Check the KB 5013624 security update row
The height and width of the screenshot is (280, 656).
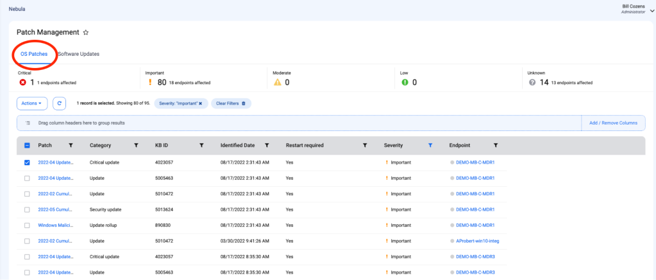tap(27, 209)
